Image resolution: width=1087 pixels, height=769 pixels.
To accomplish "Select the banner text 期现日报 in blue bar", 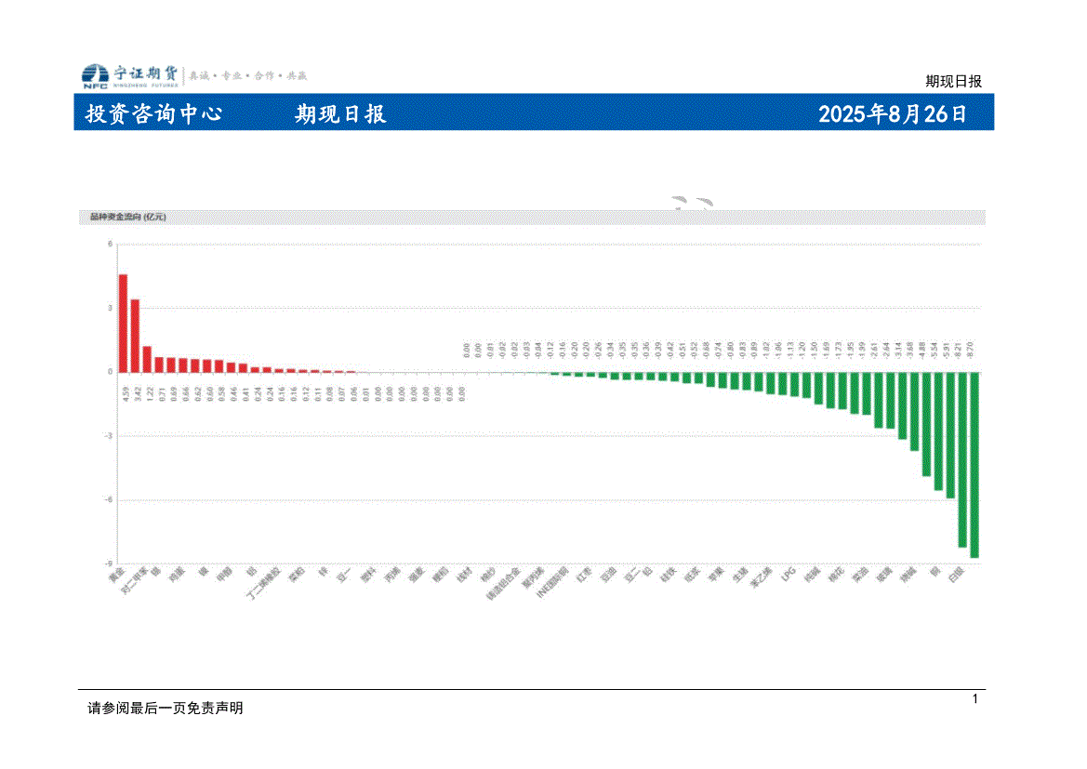I will point(340,113).
